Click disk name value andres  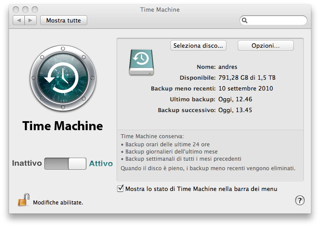(x=228, y=67)
